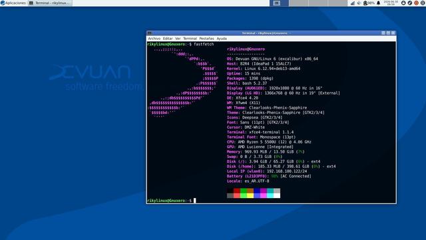Click the CPU AMD Ryzen 5 5500U line

click(269, 142)
